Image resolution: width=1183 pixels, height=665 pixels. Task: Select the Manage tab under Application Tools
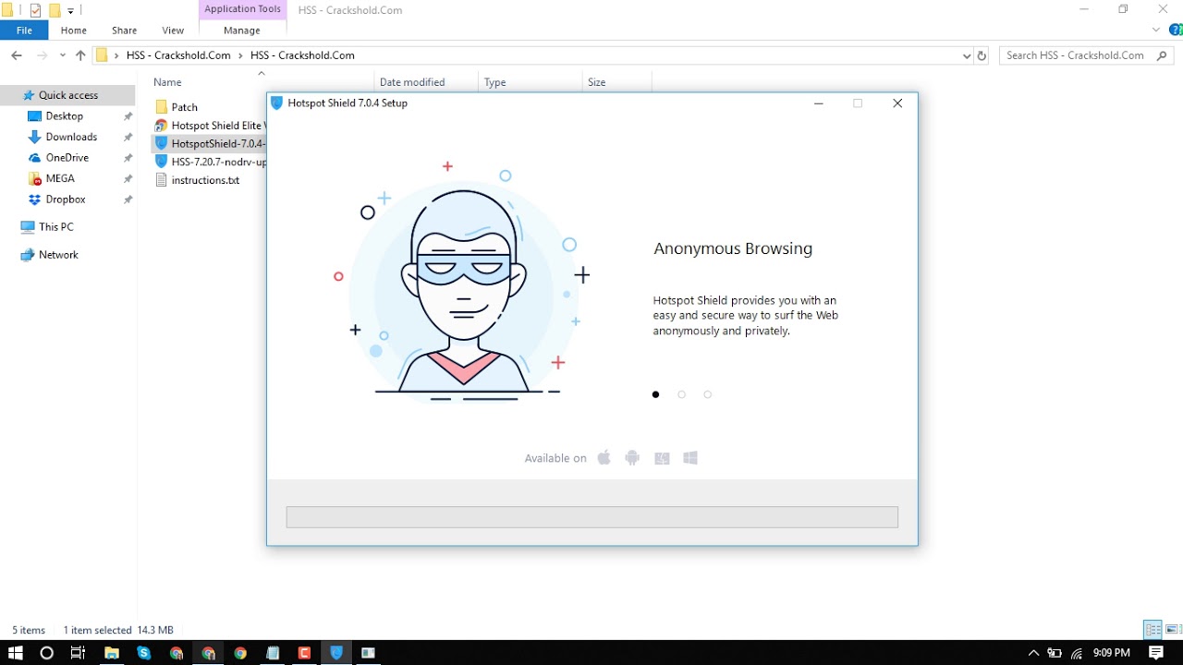pyautogui.click(x=242, y=30)
